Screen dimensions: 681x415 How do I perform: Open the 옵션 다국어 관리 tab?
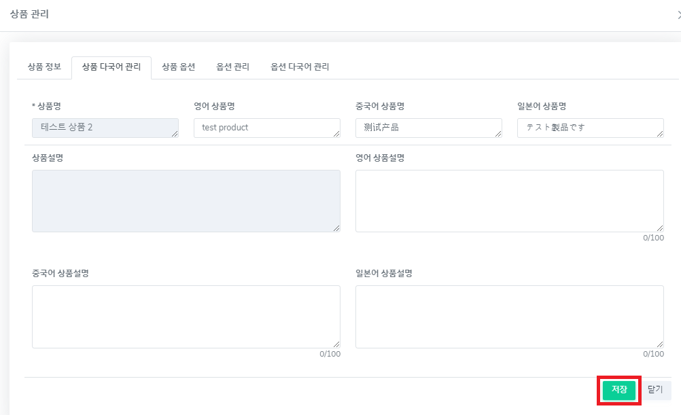pyautogui.click(x=300, y=67)
